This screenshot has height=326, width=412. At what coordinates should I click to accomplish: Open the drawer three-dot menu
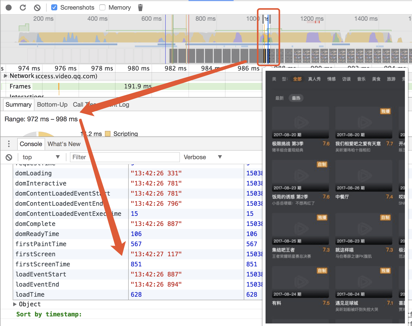coord(9,144)
